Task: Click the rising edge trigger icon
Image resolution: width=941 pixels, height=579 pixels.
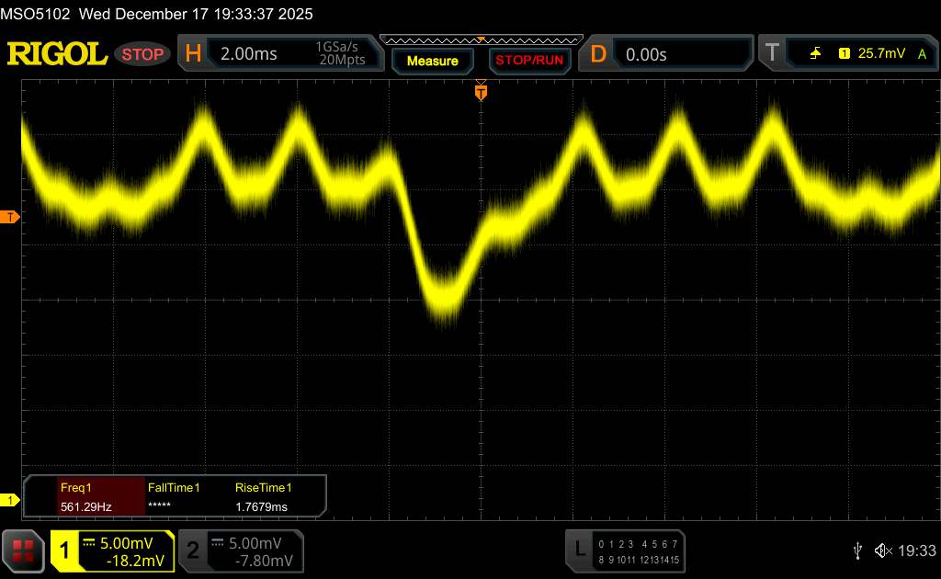Action: 814,54
